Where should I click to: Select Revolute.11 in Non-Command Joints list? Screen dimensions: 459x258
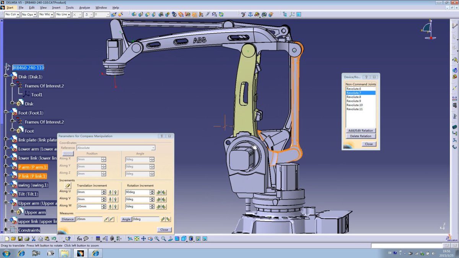click(355, 109)
